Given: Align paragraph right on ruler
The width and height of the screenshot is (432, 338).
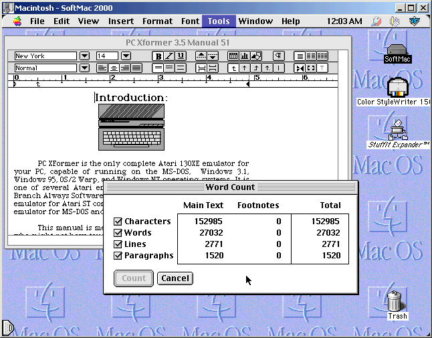Looking at the screenshot, I should pos(125,68).
